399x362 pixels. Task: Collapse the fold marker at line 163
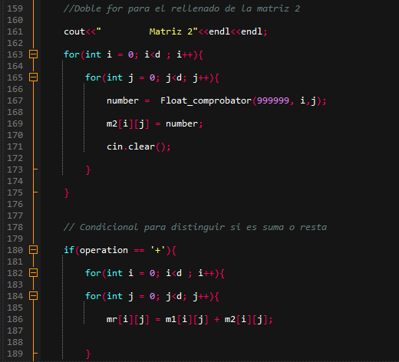[33, 54]
